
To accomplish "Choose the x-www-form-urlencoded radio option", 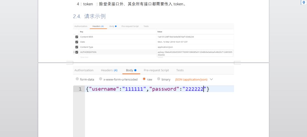I will click(100, 79).
